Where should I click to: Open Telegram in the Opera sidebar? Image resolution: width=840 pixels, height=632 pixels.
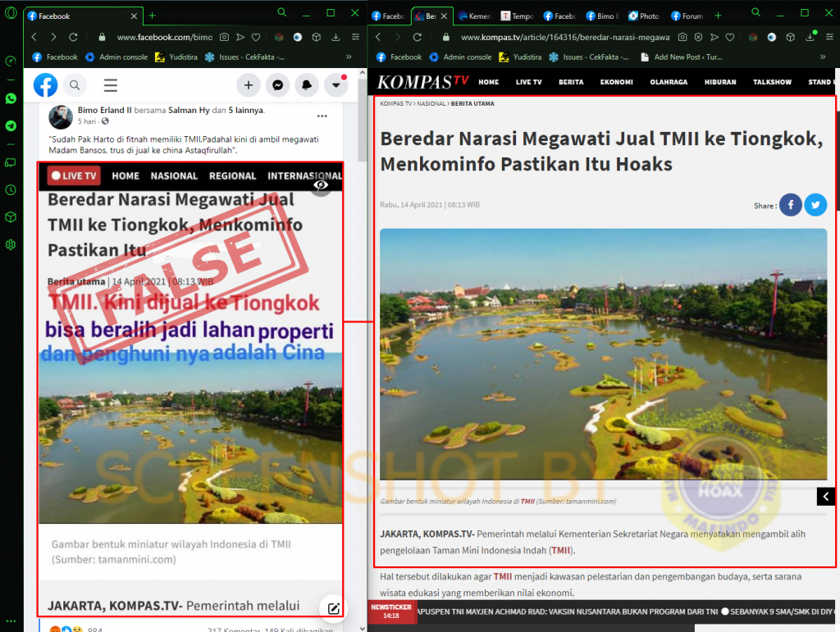click(x=11, y=125)
